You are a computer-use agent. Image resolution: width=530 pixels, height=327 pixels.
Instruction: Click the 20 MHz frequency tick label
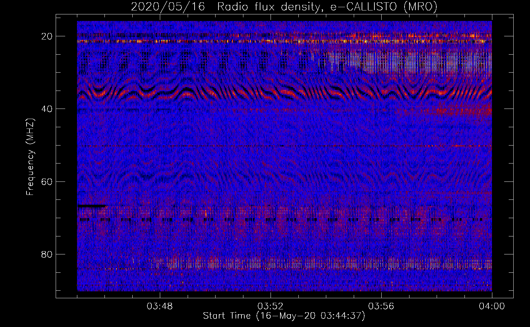[47, 36]
